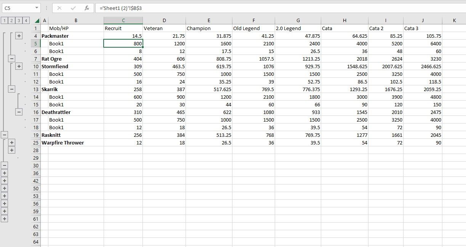Viewport: 466px width, 247px height.
Task: Expand the group beside row 53
Action: [x=4, y=196]
